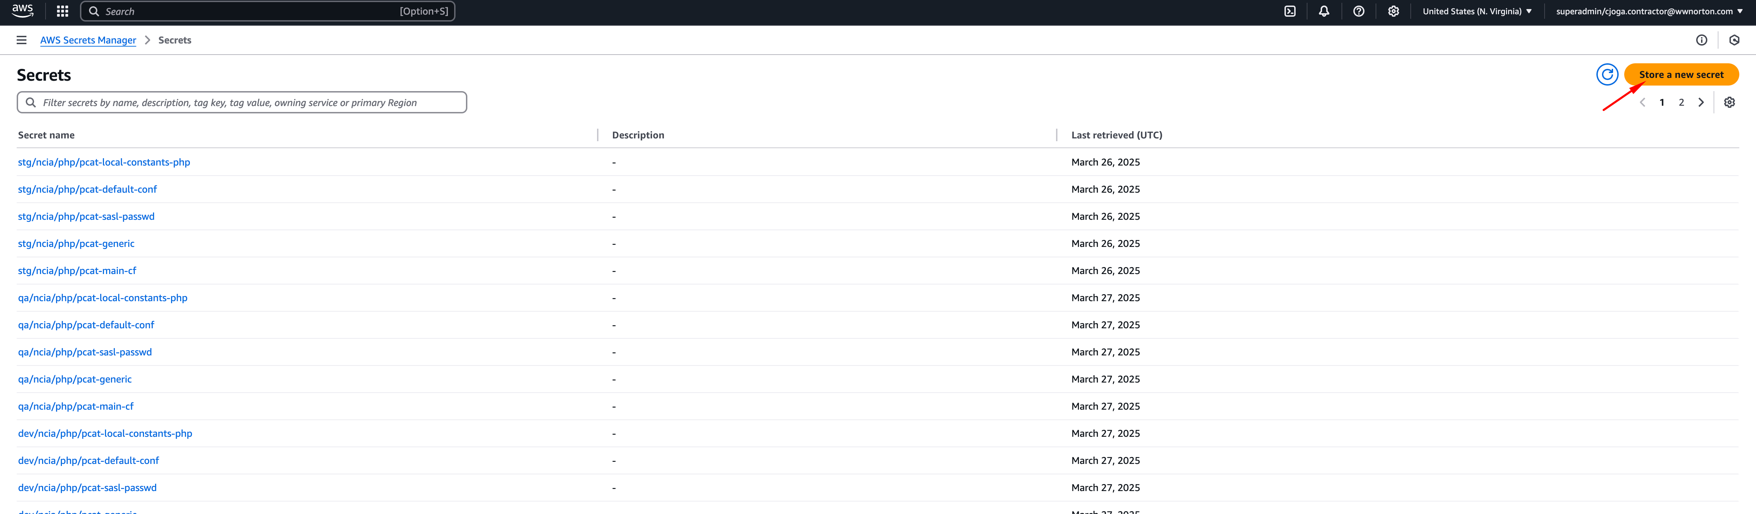The image size is (1756, 514).
Task: Toggle the hamburger side navigation menu
Action: coord(22,40)
